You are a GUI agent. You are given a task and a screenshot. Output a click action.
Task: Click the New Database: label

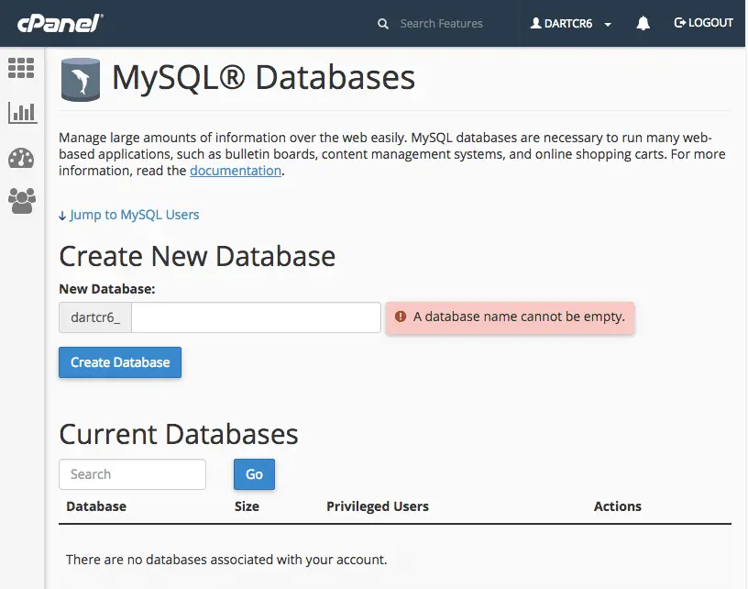[107, 289]
